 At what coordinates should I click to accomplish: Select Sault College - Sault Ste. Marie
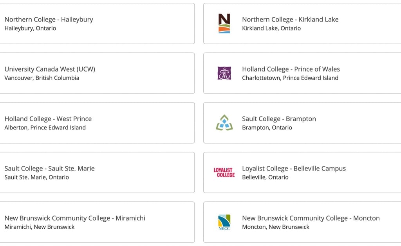pyautogui.click(x=97, y=172)
